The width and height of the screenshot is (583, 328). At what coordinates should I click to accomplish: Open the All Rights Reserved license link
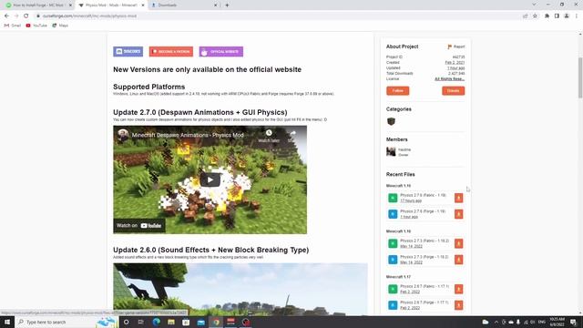[x=449, y=79]
